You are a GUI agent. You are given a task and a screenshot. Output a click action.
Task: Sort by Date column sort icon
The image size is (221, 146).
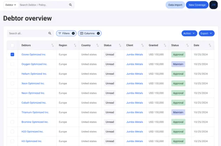click(x=210, y=45)
